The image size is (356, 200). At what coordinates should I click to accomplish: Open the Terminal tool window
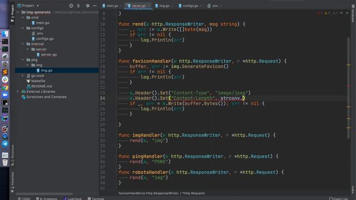pos(96,199)
